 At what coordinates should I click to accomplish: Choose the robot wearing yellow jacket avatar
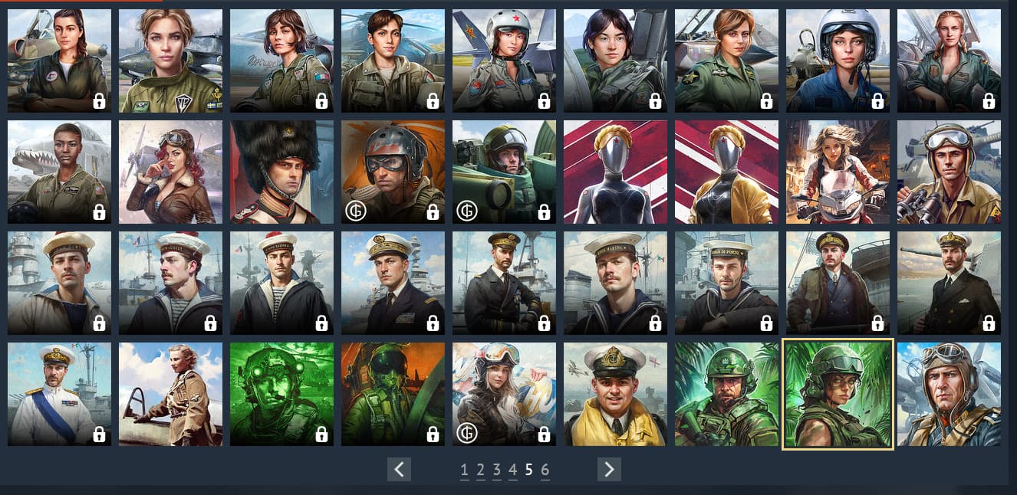pyautogui.click(x=726, y=172)
